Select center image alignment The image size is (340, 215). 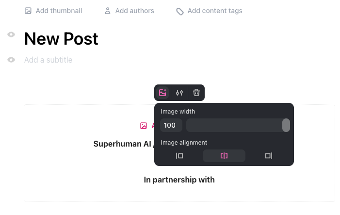[224, 156]
